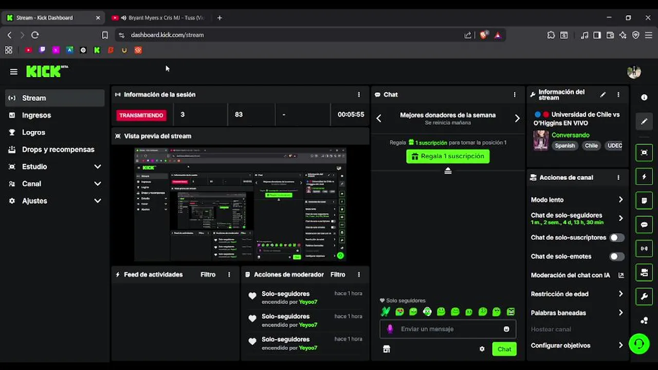Click the purple microphone icon in the message box
The width and height of the screenshot is (658, 370).
coord(390,329)
